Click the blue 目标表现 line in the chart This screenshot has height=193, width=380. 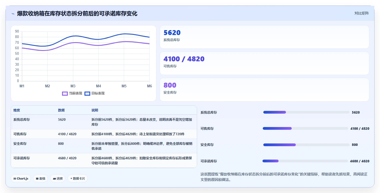click(98, 39)
